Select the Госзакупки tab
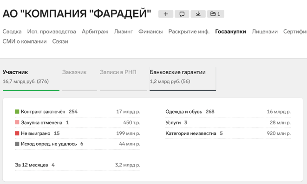This screenshot has width=307, height=184. coord(231,32)
